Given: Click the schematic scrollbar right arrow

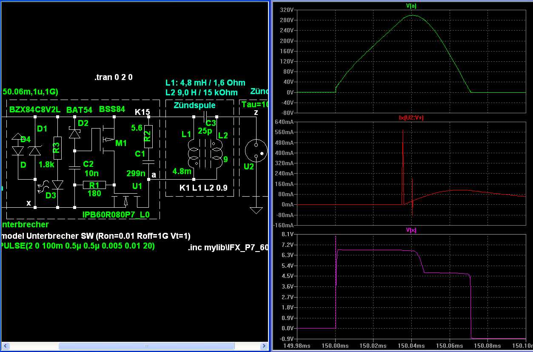Looking at the screenshot, I should click(x=263, y=345).
